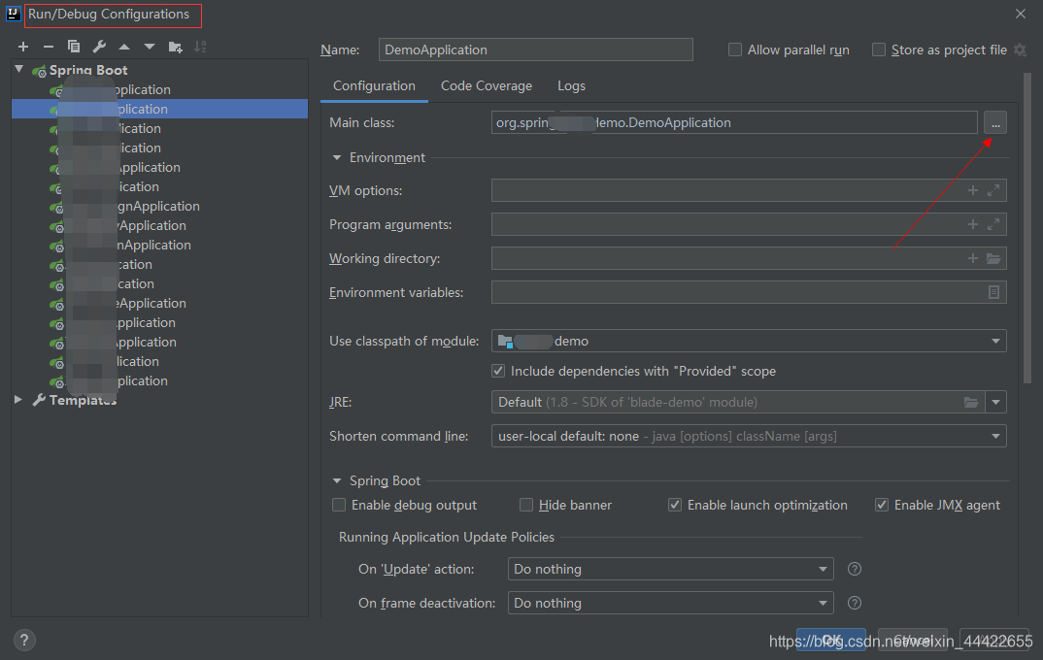The image size is (1043, 660).
Task: Open Environment variables editor icon
Action: click(993, 292)
